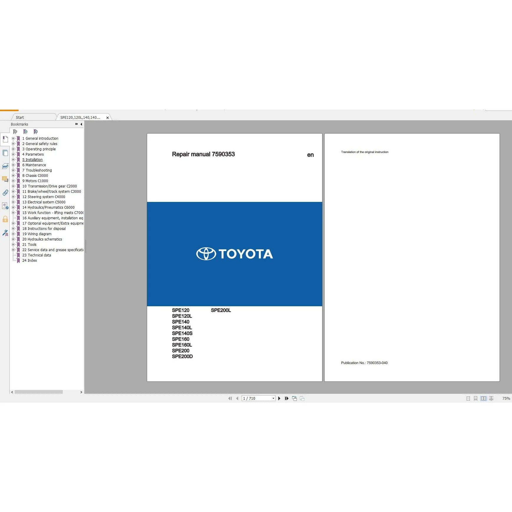Click bookmarks scrollbar left arrow
The height and width of the screenshot is (512, 512).
tap(12, 392)
